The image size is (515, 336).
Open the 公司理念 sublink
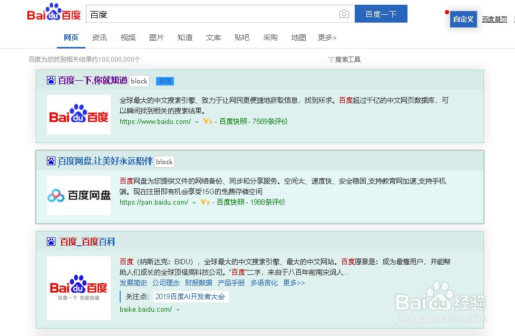tap(166, 283)
